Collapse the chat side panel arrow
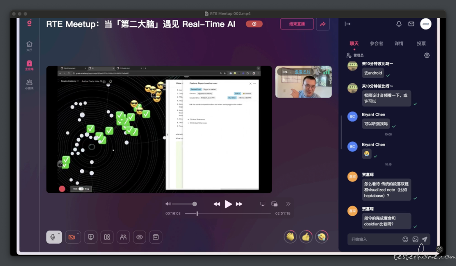Screen dimensions: 456x266 [x=347, y=24]
